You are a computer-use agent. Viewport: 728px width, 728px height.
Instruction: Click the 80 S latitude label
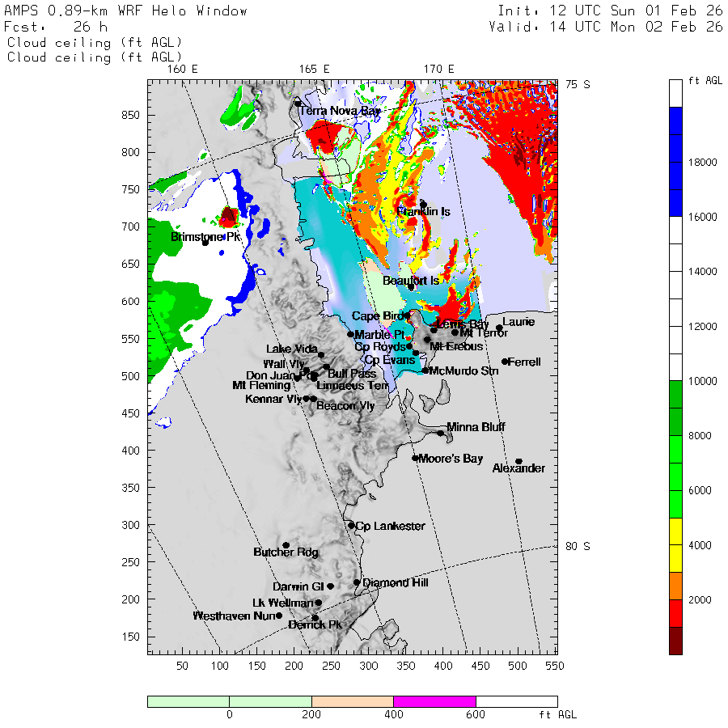[x=577, y=546]
